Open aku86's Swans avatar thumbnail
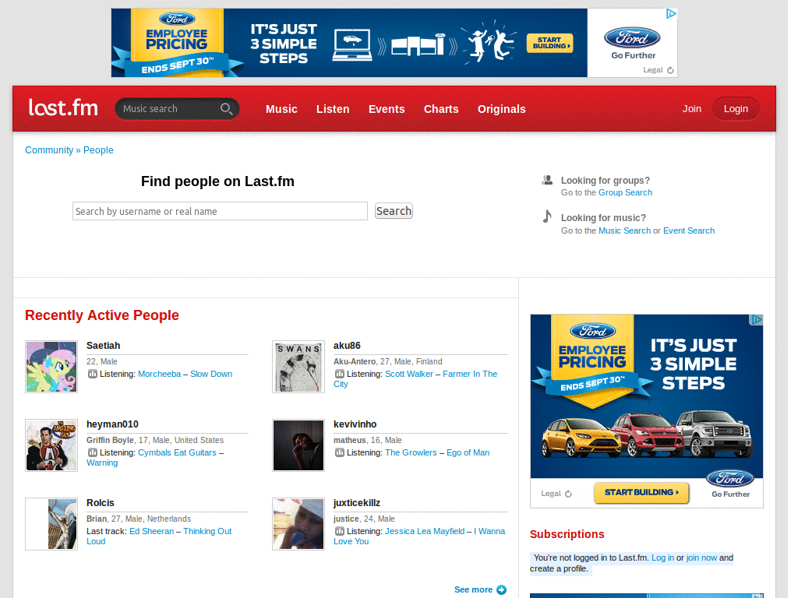The image size is (798, 598). pos(298,367)
